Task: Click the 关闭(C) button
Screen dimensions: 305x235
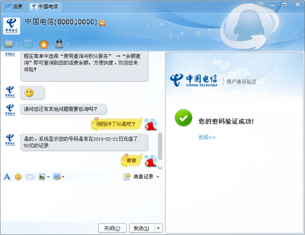Action: coord(112,228)
